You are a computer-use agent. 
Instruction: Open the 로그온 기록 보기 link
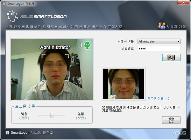[160, 99]
